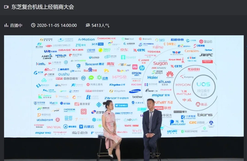The width and height of the screenshot is (247, 161).
Task: Click the 5413人气 viewer count
Action: [x=100, y=25]
